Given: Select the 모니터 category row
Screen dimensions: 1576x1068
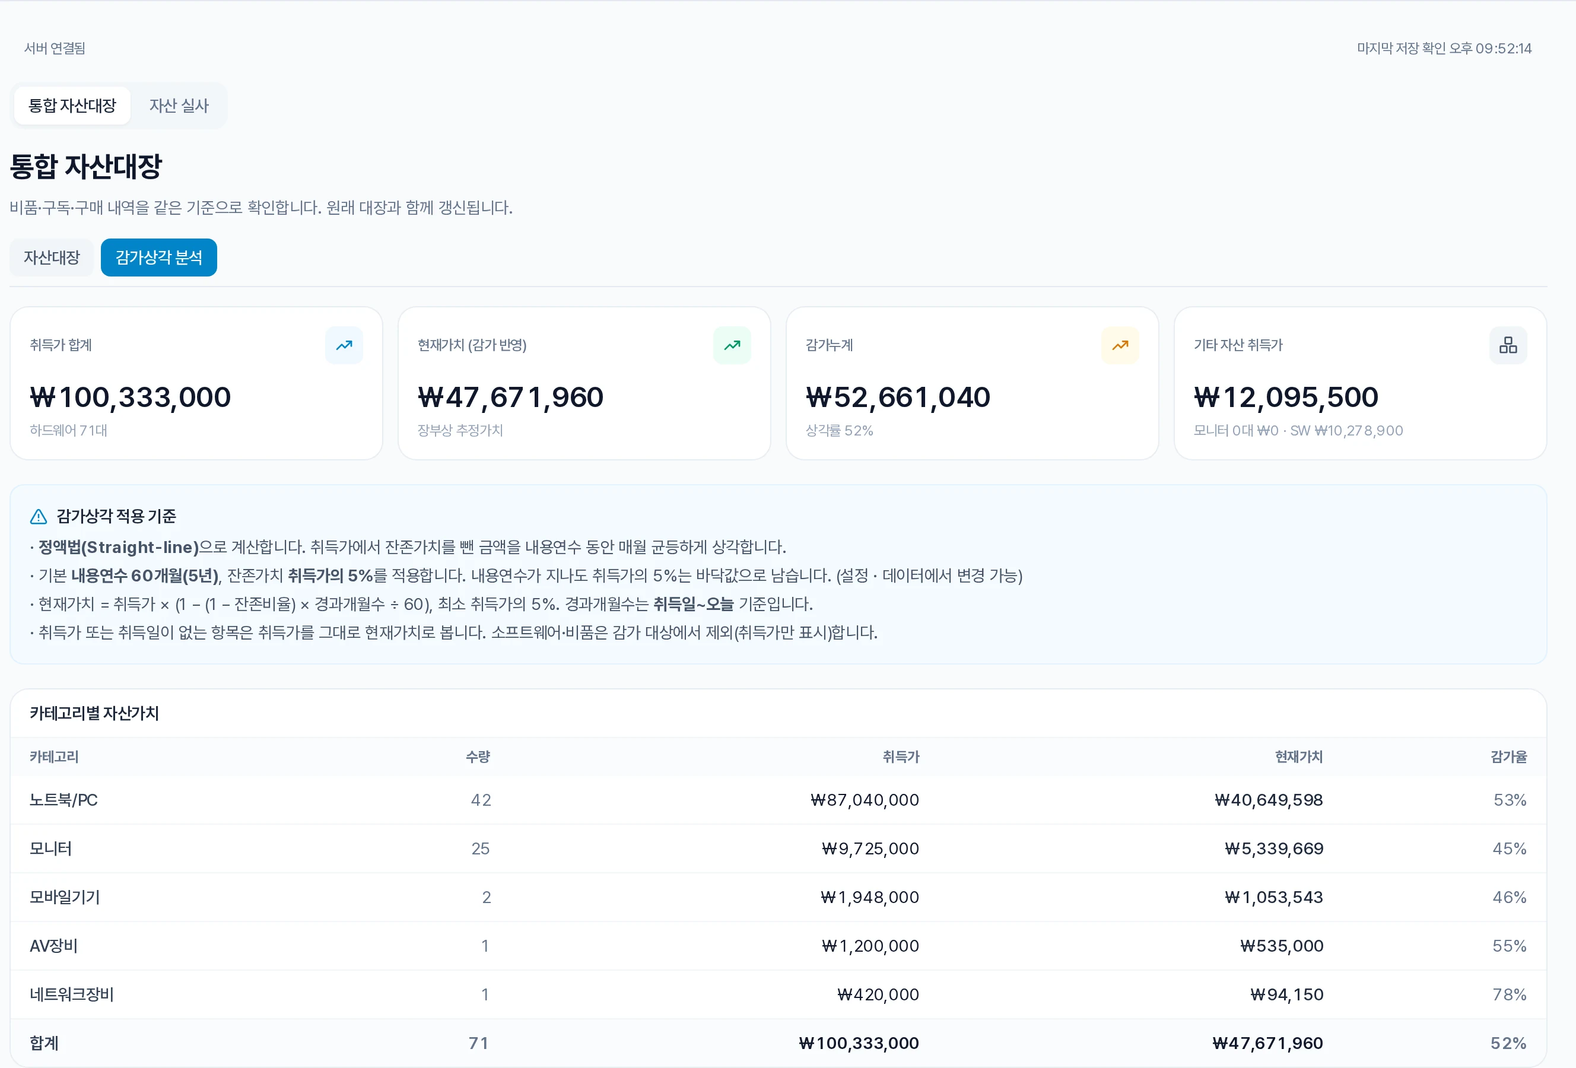Looking at the screenshot, I should (x=779, y=849).
